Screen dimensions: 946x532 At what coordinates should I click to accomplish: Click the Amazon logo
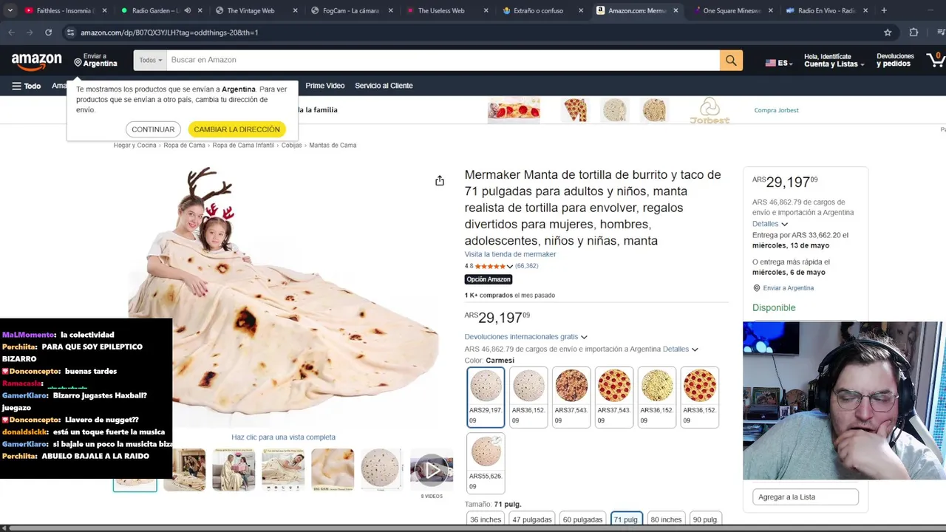(36, 61)
